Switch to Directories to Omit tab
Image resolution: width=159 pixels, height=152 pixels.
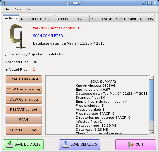pyautogui.click(x=72, y=19)
